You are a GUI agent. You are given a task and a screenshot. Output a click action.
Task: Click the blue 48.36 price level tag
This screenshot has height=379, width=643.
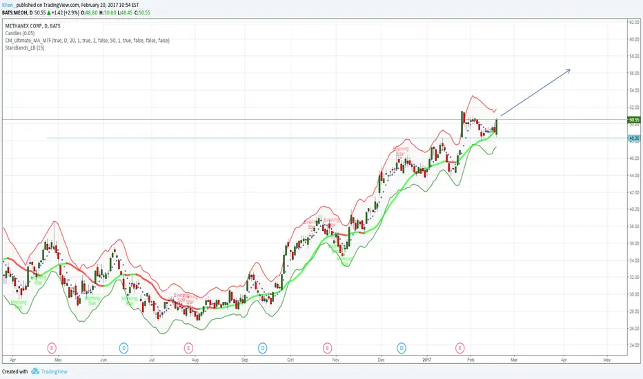point(634,139)
